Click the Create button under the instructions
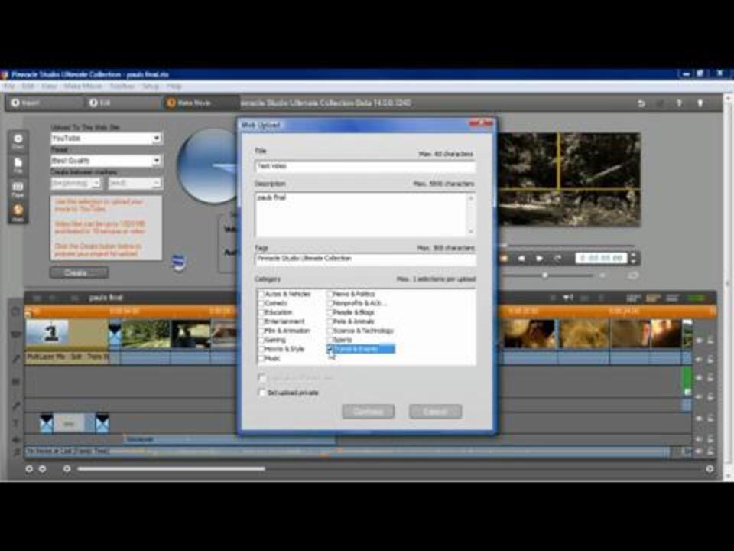Viewport: 734px width, 551px height. pos(79,272)
